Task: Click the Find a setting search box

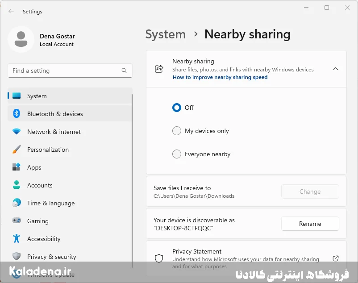Action: (70, 71)
